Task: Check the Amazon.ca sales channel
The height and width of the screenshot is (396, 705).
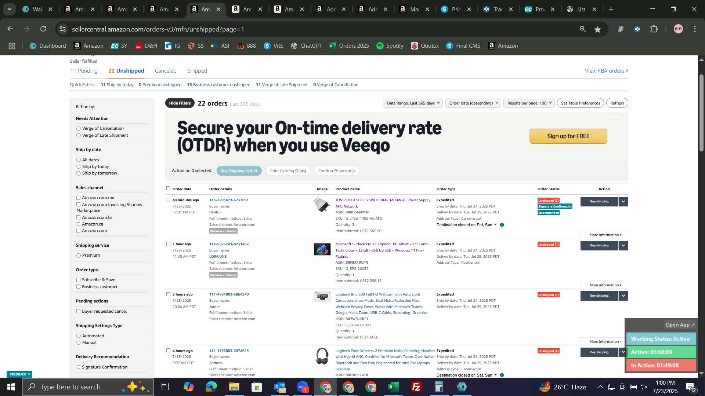Action: (78, 224)
